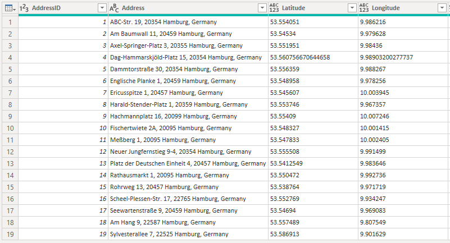Click the Longitude data type icon
The image size is (450, 243).
pyautogui.click(x=365, y=8)
